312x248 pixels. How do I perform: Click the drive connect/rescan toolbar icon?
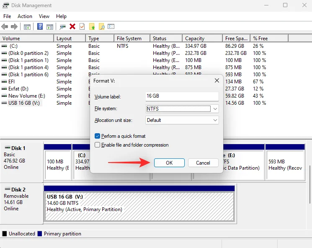point(62,27)
